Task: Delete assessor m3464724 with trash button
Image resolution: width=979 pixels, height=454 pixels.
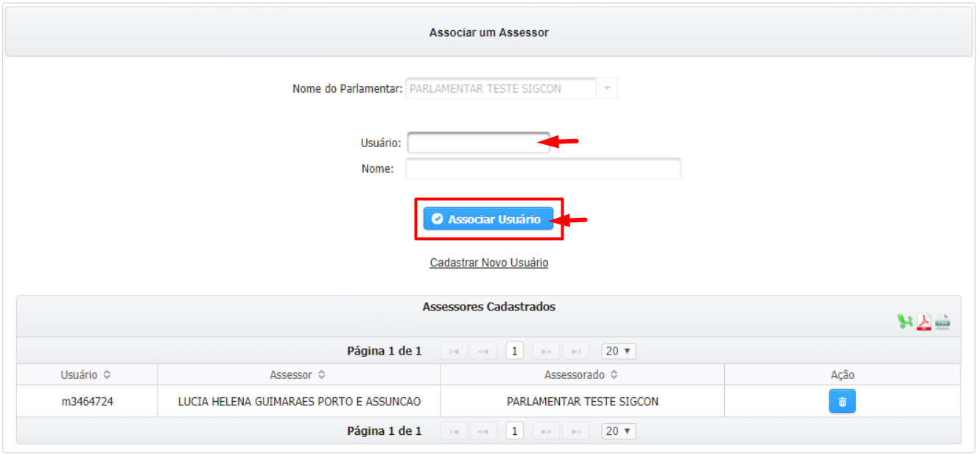Action: [842, 402]
